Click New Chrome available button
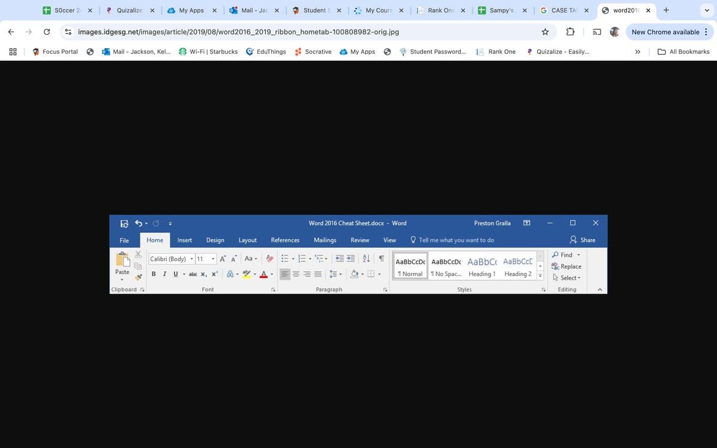Screen dimensions: 717x448 669,32
